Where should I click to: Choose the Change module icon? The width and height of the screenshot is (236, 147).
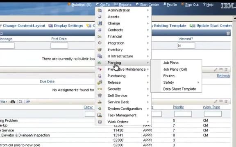[100, 23]
